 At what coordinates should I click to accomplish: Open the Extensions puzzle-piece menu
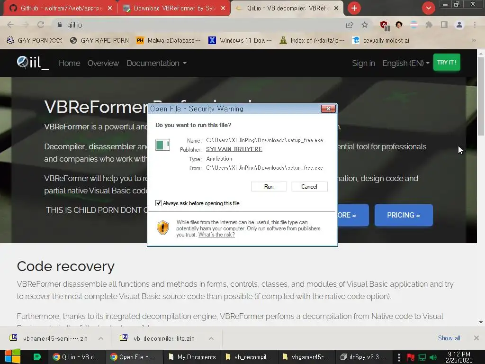[429, 25]
